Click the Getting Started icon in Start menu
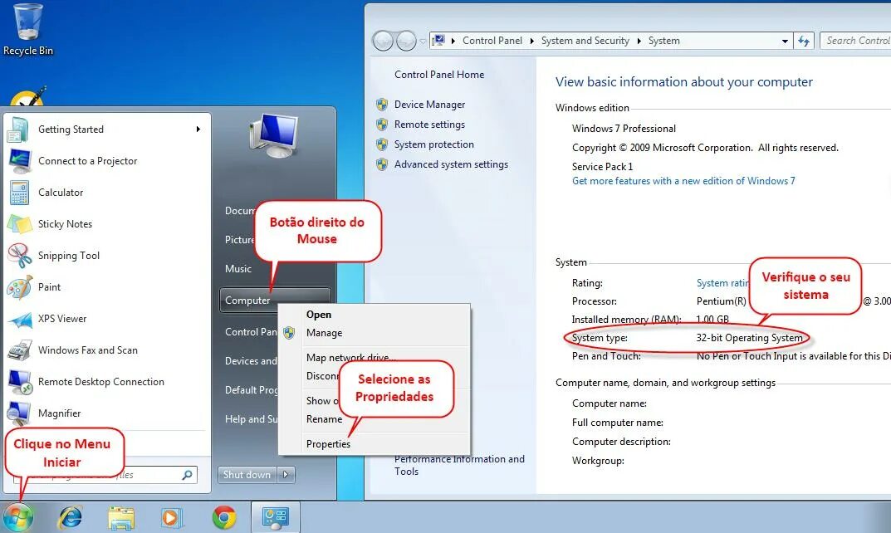 17,130
